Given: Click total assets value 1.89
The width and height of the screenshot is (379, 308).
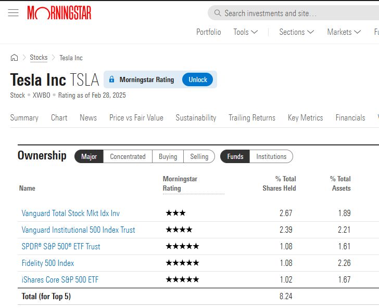Looking at the screenshot, I should pos(344,213).
